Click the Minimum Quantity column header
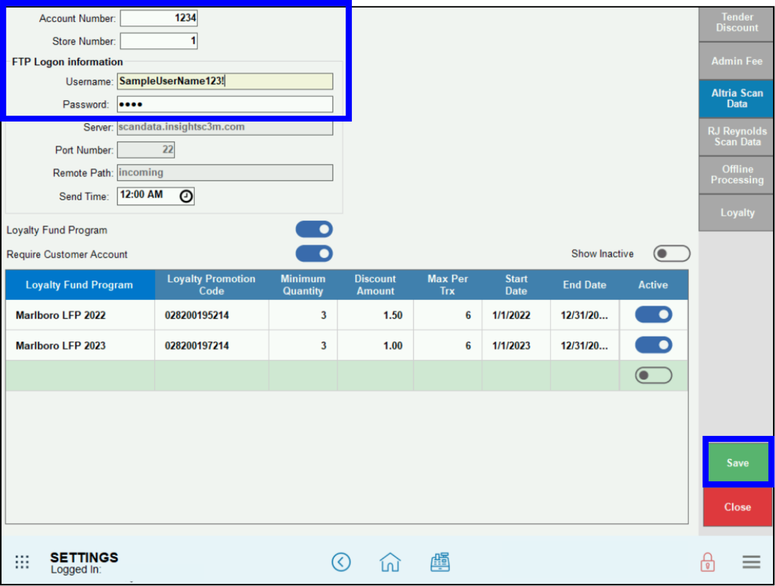The width and height of the screenshot is (775, 586). coord(303,285)
